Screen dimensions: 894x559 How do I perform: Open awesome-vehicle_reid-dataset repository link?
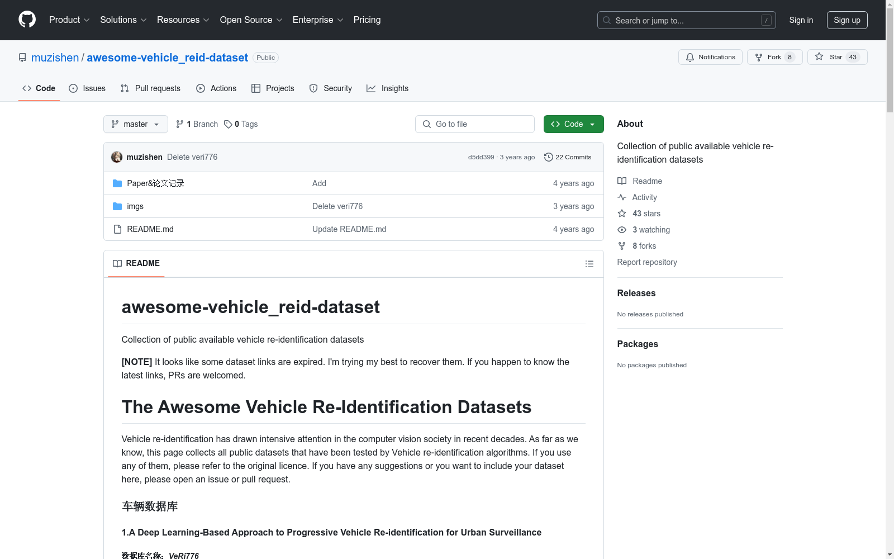tap(168, 58)
